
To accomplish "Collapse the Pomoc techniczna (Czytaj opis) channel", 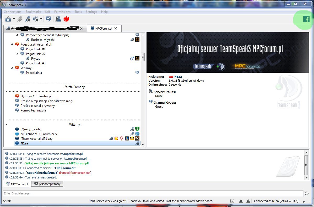I will pyautogui.click(x=17, y=35).
